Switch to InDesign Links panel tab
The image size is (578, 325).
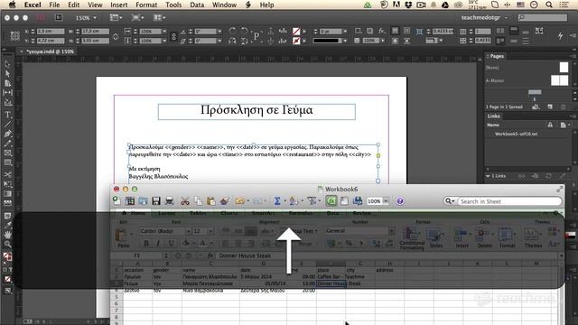coord(494,116)
